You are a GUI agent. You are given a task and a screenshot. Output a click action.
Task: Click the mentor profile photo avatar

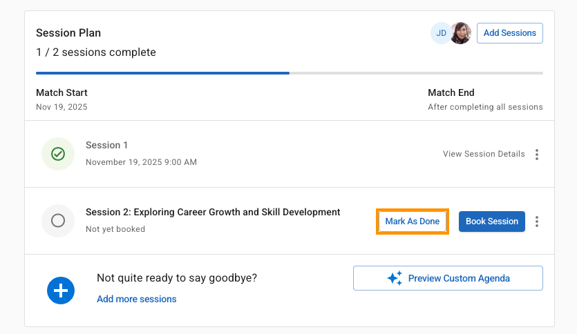click(x=461, y=33)
